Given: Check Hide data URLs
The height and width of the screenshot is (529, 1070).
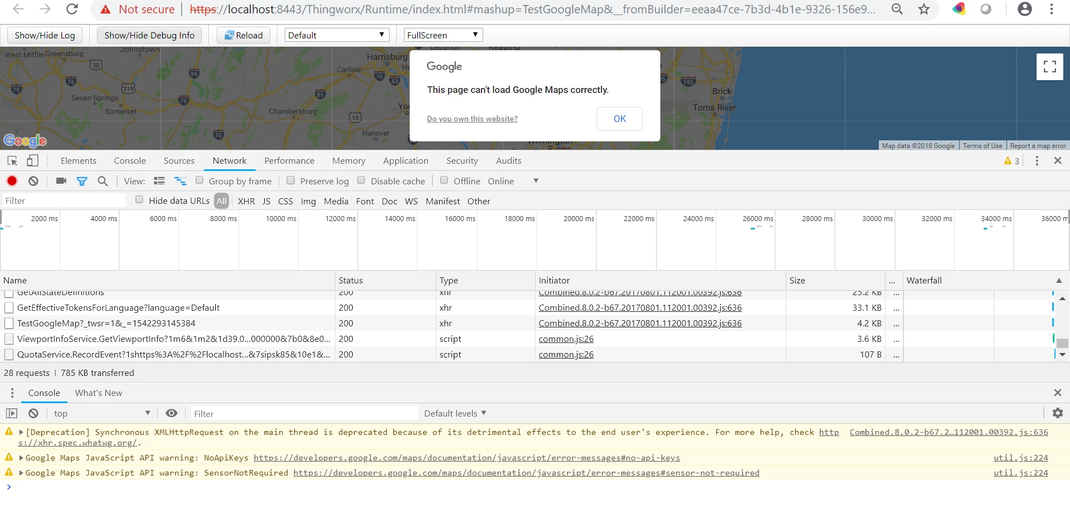Looking at the screenshot, I should (139, 200).
